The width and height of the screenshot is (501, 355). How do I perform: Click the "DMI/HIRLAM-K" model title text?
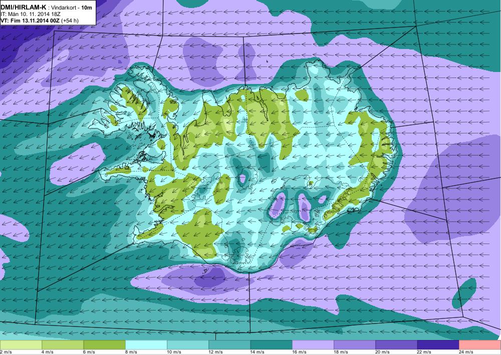24,6
